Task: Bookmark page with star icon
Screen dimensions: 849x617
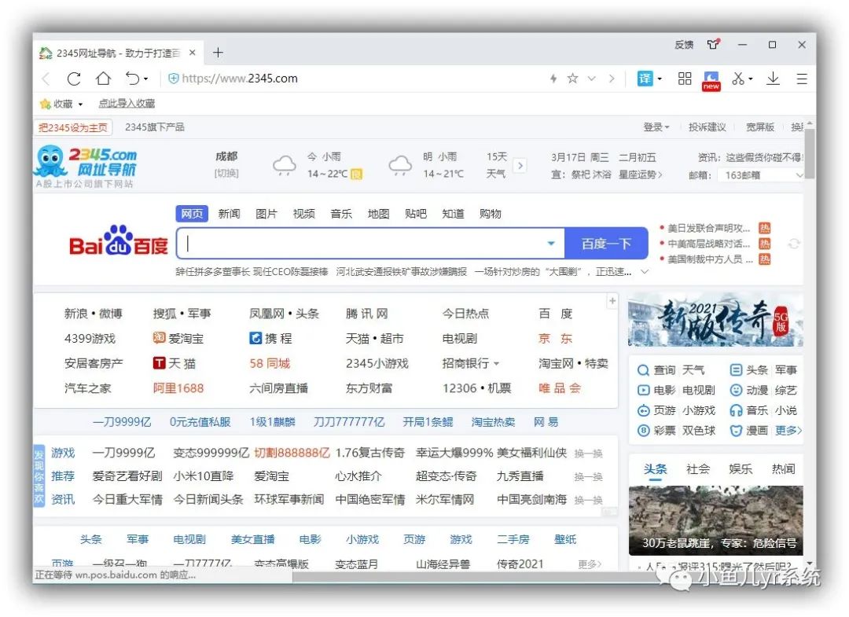Action: coord(572,79)
